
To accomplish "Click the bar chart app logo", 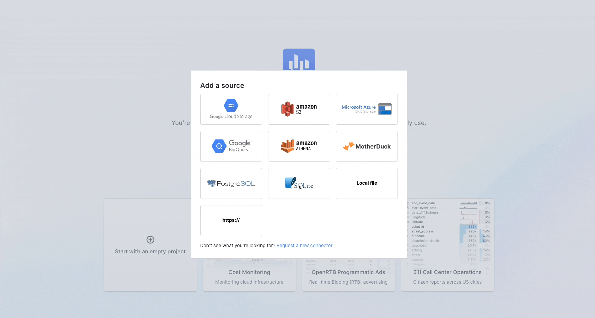I will coord(299,60).
